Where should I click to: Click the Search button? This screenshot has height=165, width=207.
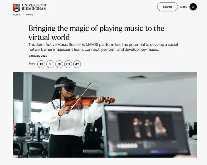[x=167, y=7]
